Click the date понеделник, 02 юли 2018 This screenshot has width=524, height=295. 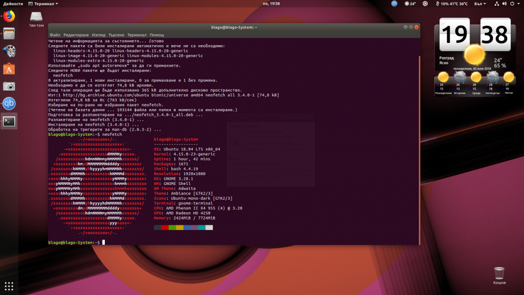tap(472, 69)
